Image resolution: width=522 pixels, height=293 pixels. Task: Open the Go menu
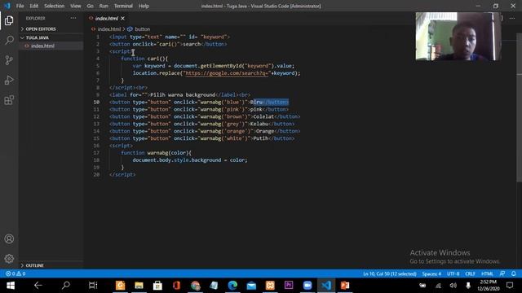pos(91,6)
